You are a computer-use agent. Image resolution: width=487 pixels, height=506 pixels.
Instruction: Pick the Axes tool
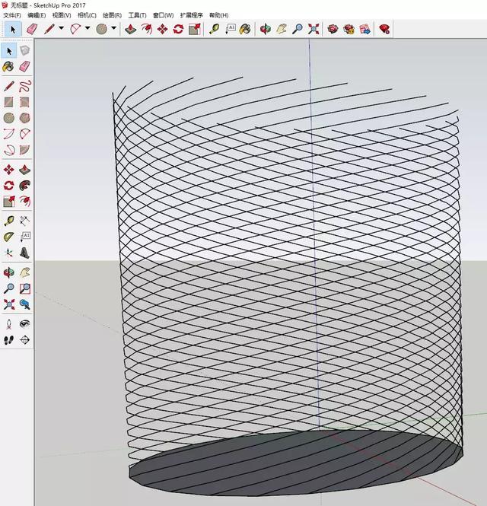[8, 253]
